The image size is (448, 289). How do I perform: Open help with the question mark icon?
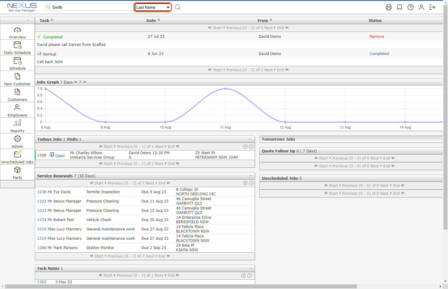(410, 7)
